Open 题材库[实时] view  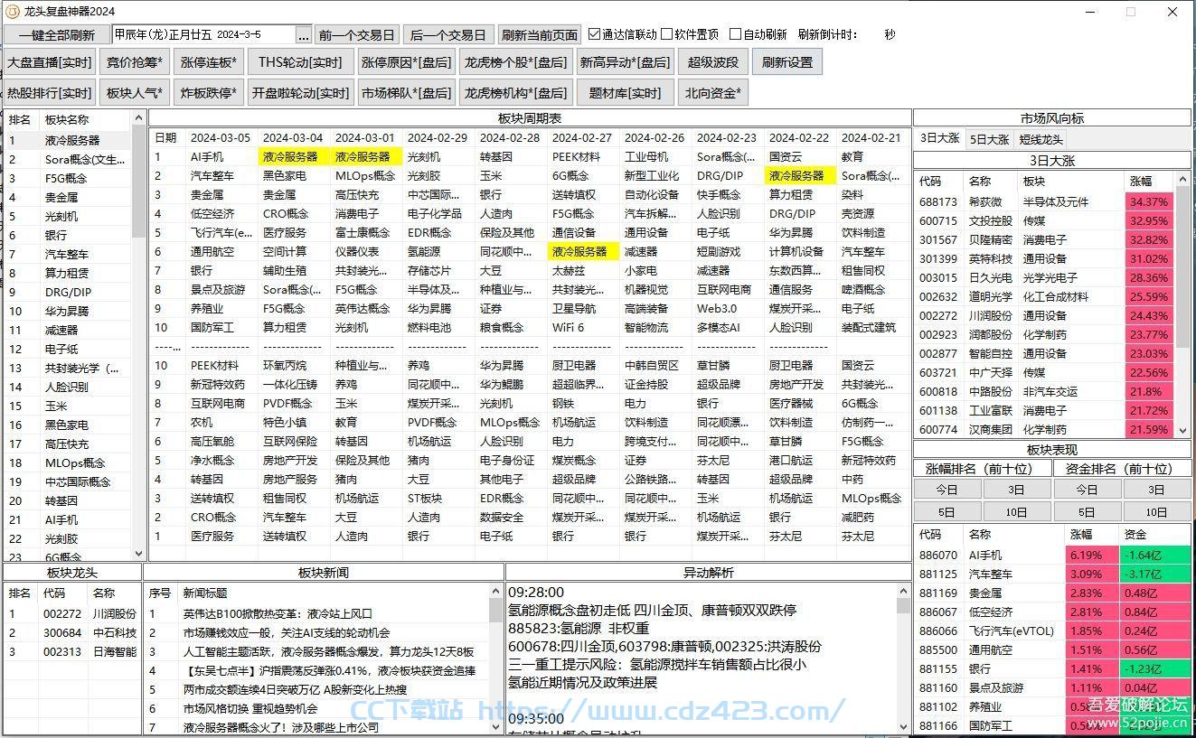coord(626,92)
